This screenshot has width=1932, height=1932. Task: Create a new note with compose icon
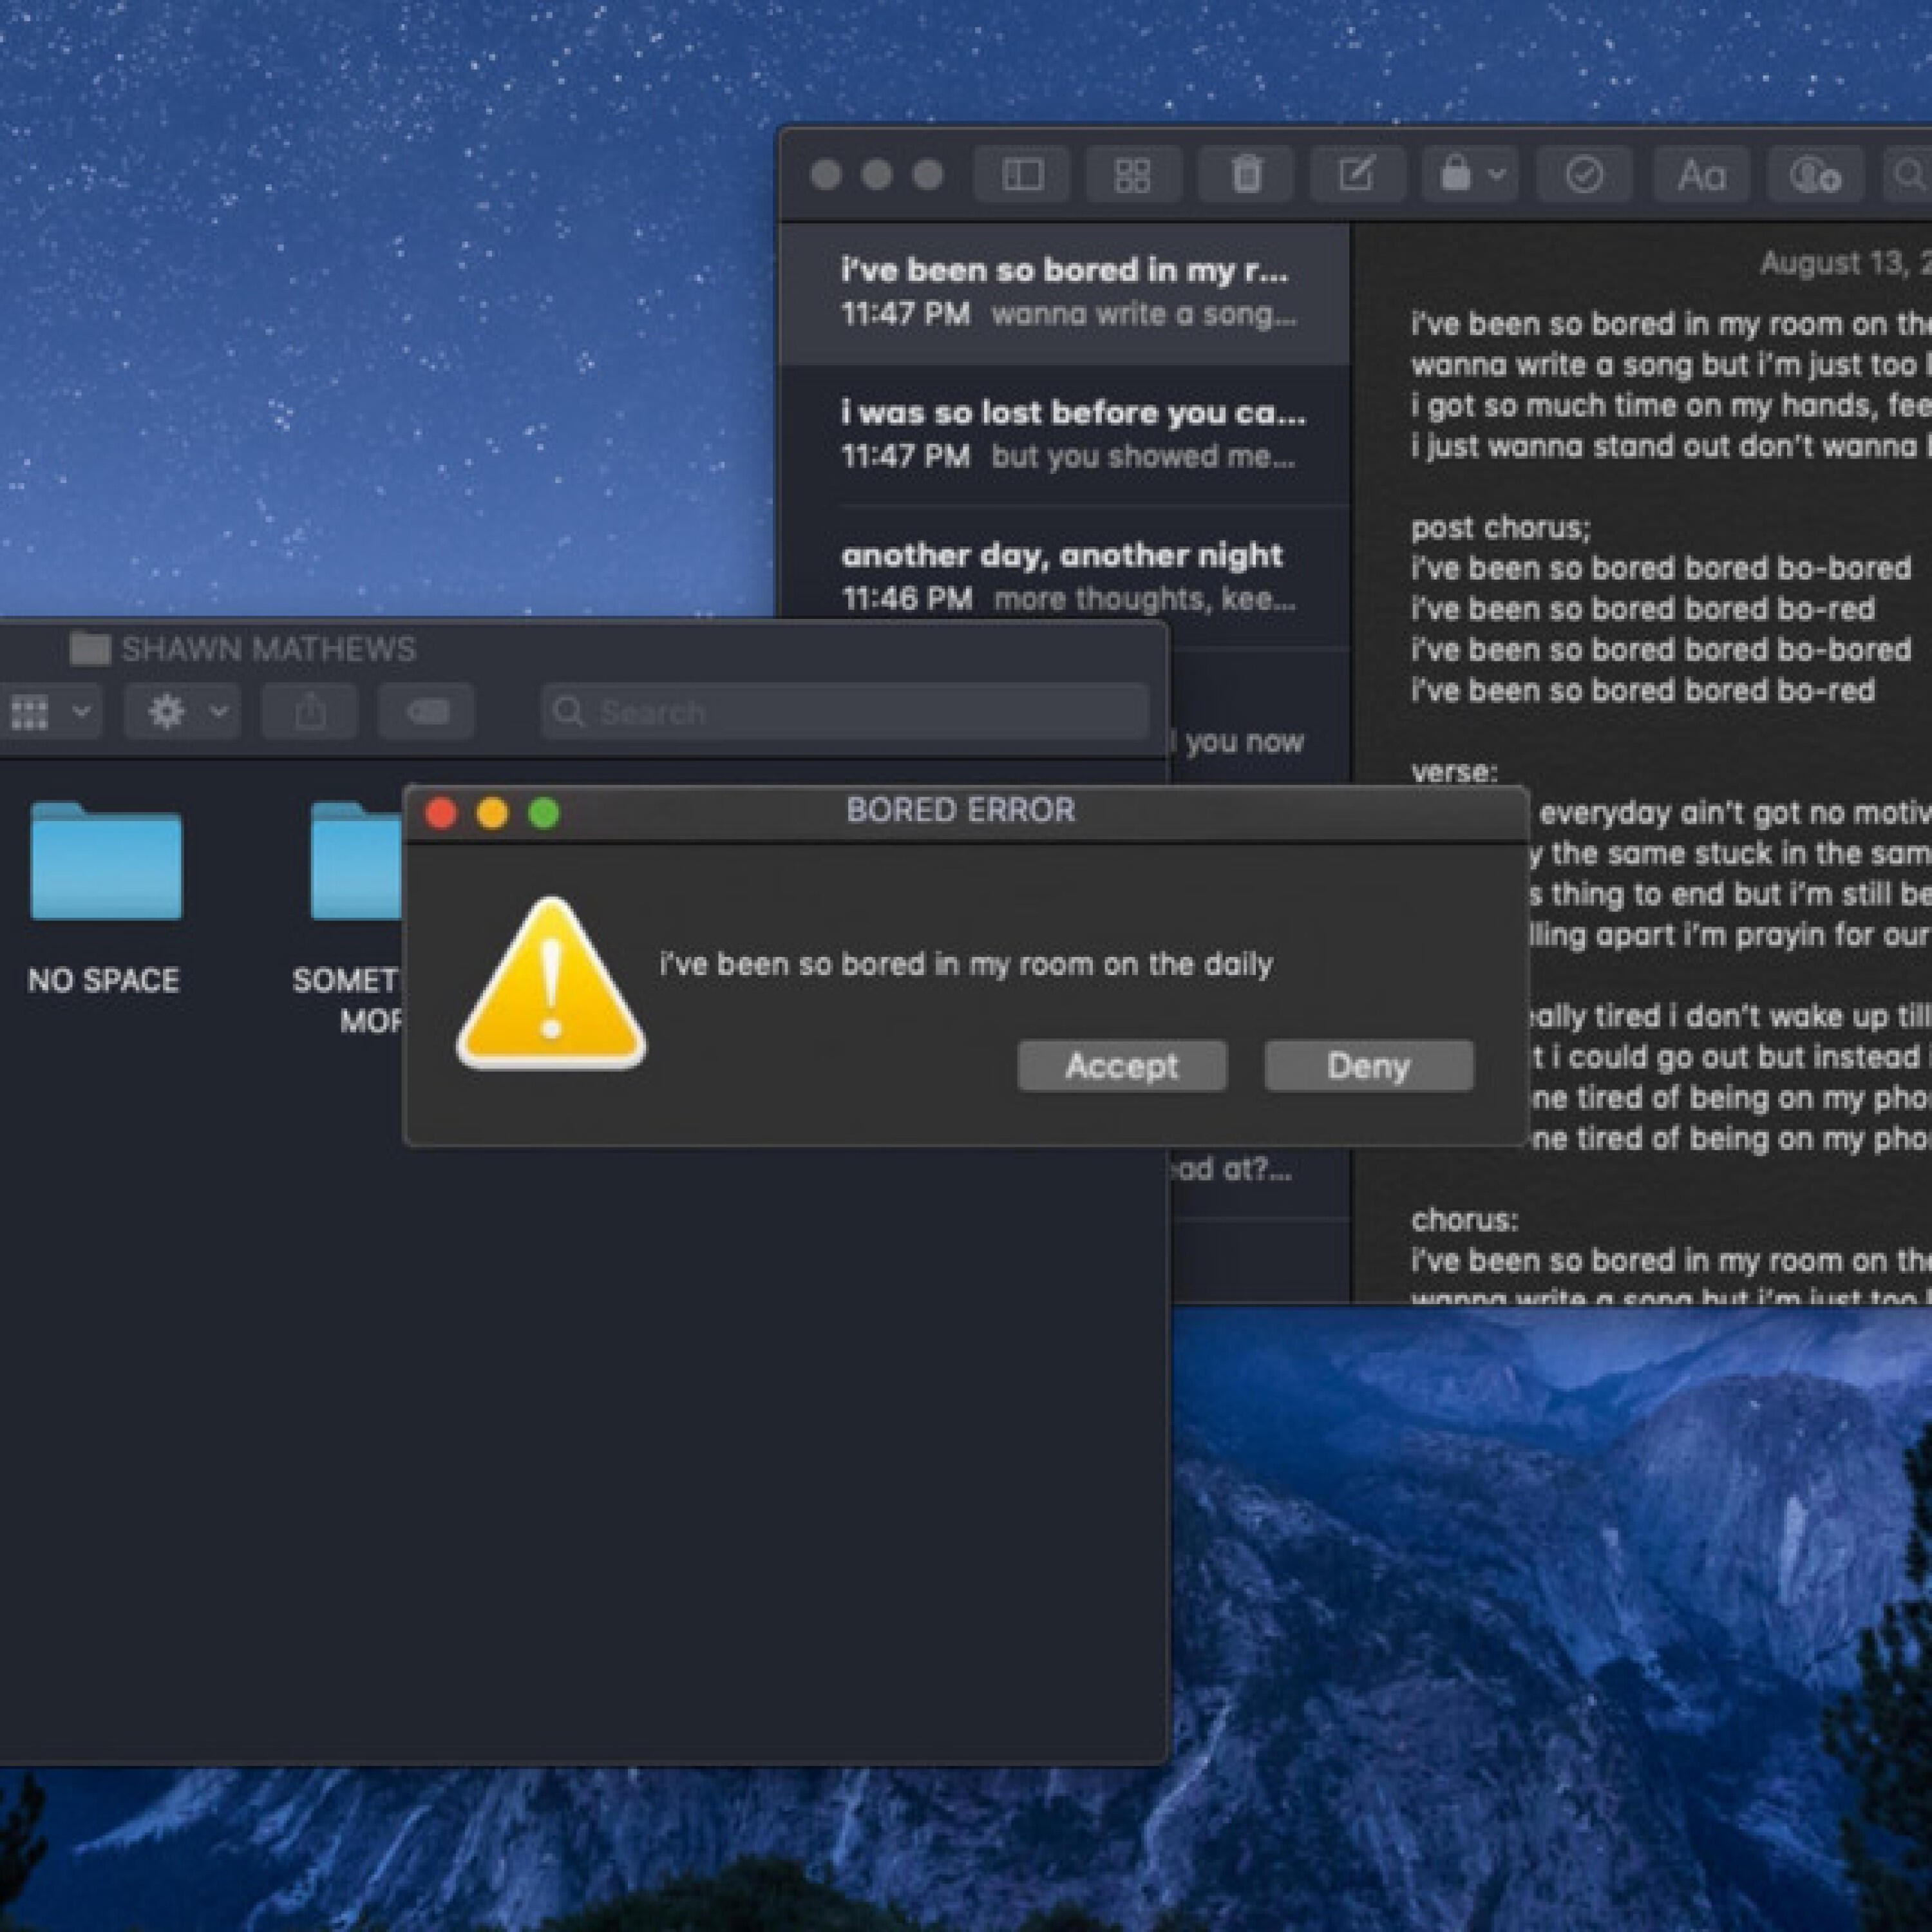point(1356,175)
